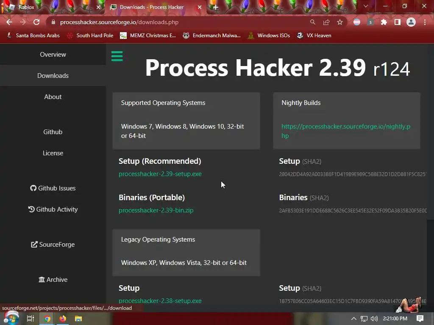Screen dimensions: 434x325
Task: Download processhacker-2.39-bin.zip
Action: click(x=156, y=210)
